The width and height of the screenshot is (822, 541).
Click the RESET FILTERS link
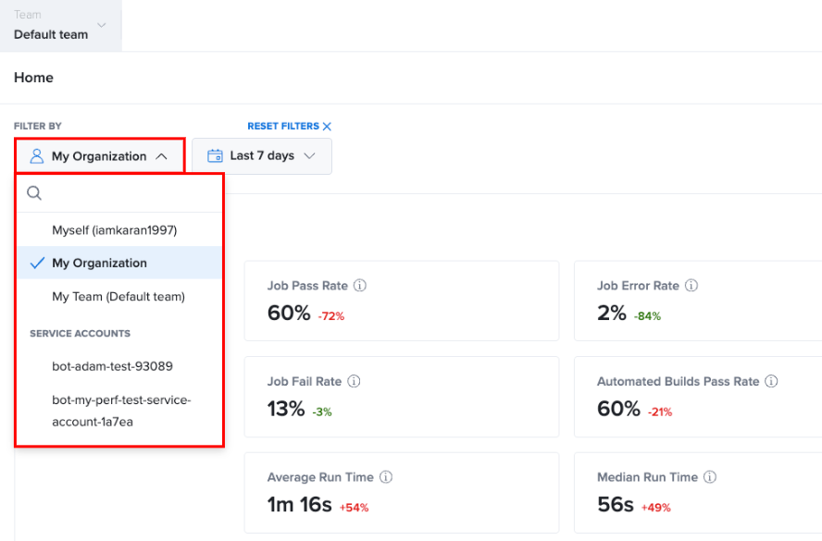coord(283,126)
